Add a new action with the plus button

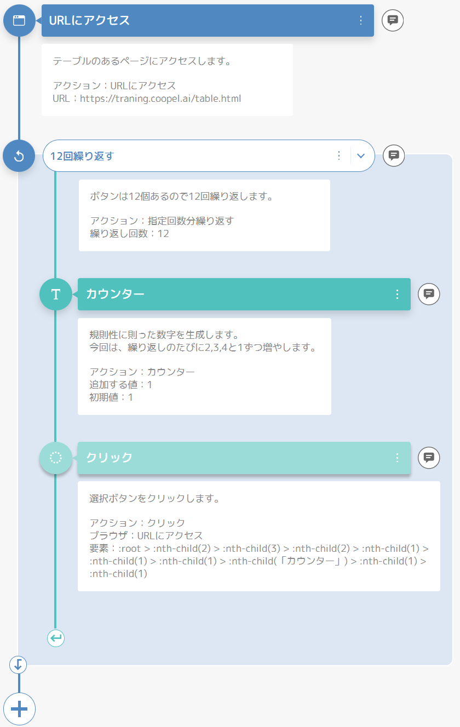pos(19,709)
